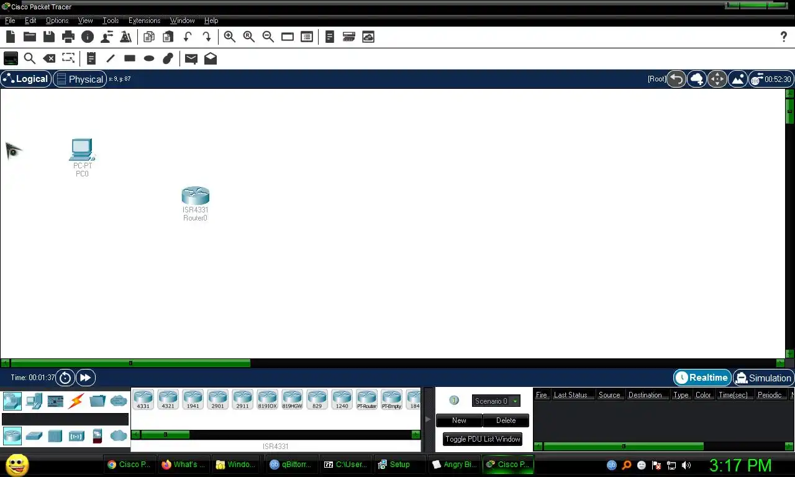Print using the printer toolbar icon
The width and height of the screenshot is (795, 477).
click(68, 37)
